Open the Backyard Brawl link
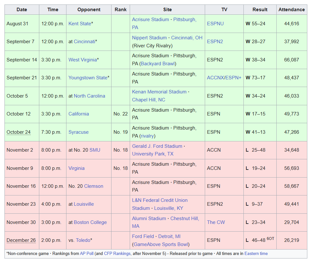 158,64
